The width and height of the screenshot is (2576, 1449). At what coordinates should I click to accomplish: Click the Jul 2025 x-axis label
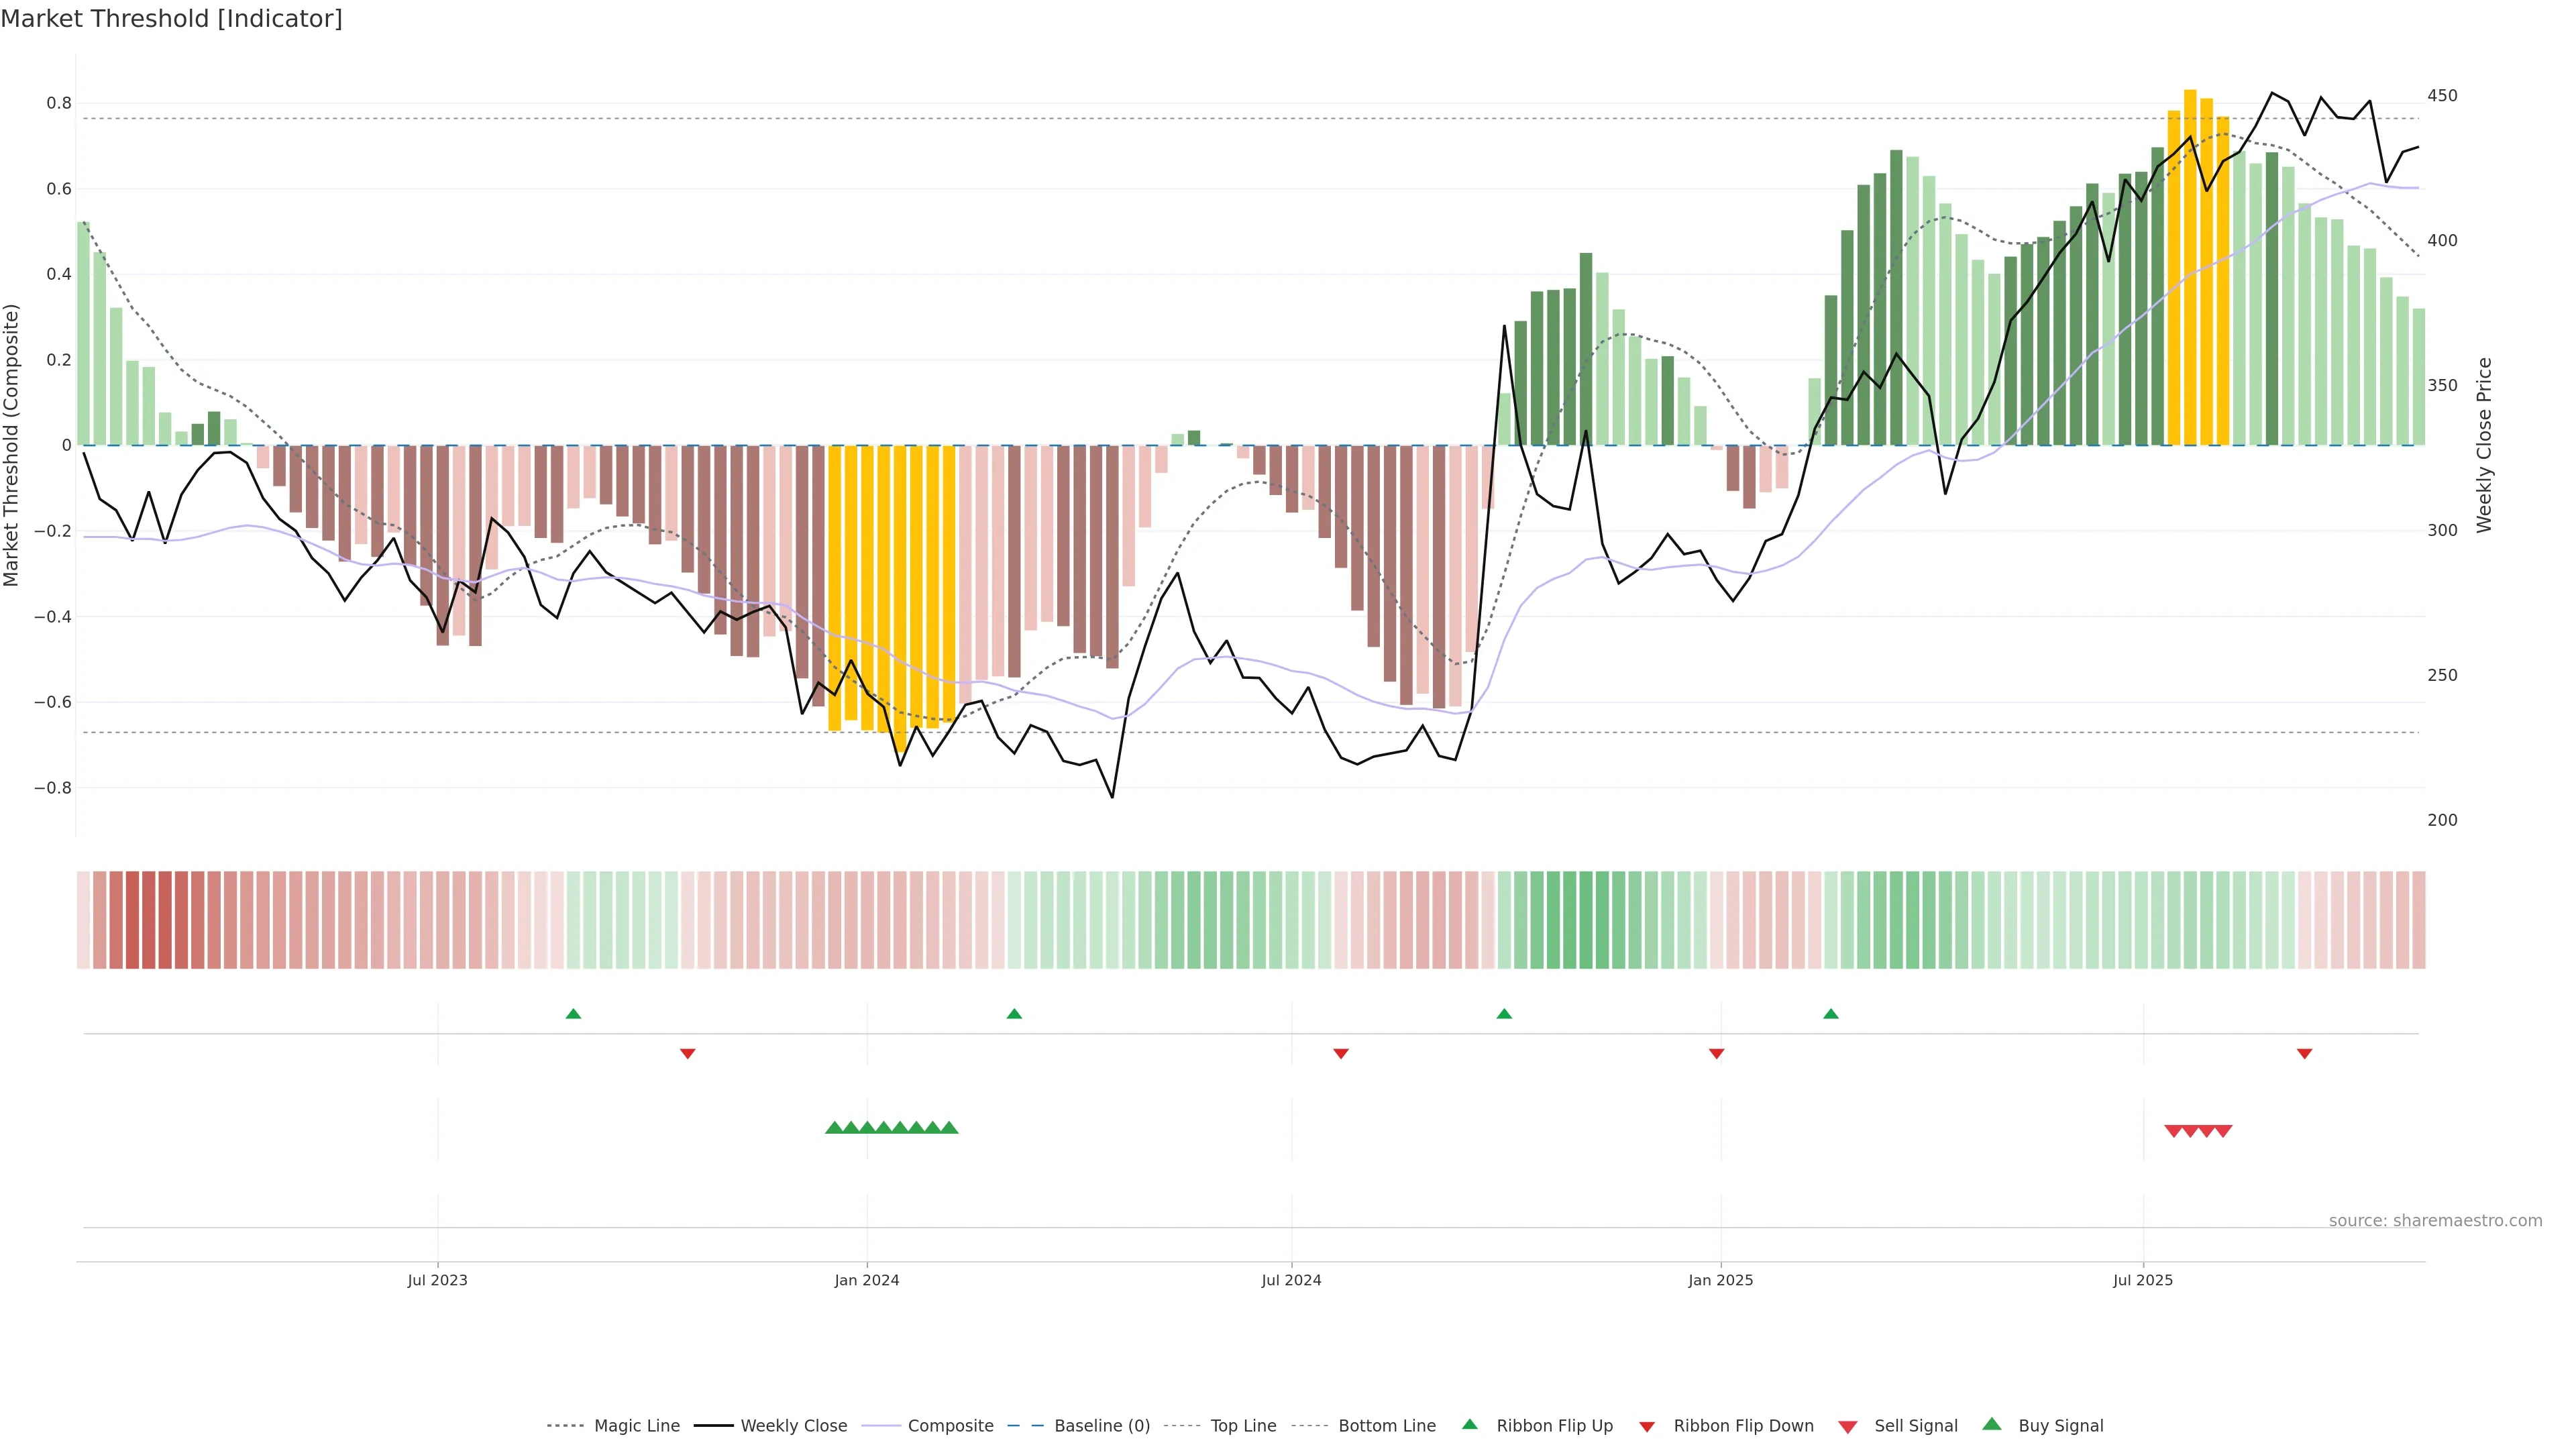2143,1280
